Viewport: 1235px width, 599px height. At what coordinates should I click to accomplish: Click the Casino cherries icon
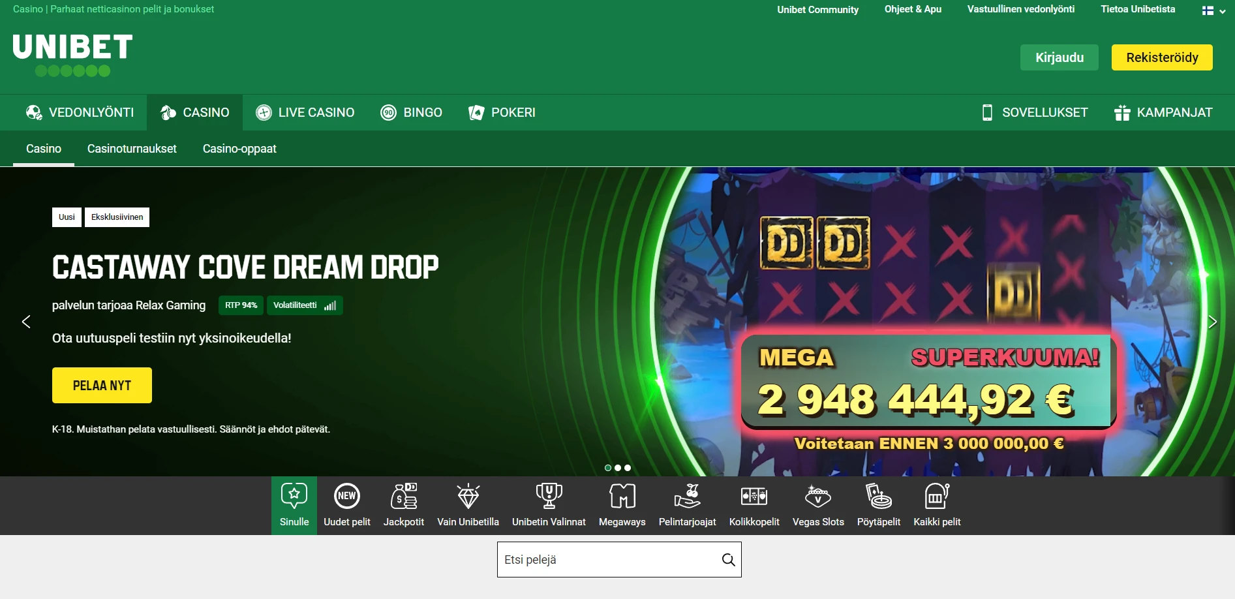tap(168, 112)
